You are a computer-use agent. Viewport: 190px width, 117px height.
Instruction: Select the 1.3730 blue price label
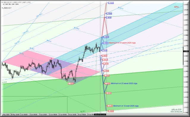104,50
